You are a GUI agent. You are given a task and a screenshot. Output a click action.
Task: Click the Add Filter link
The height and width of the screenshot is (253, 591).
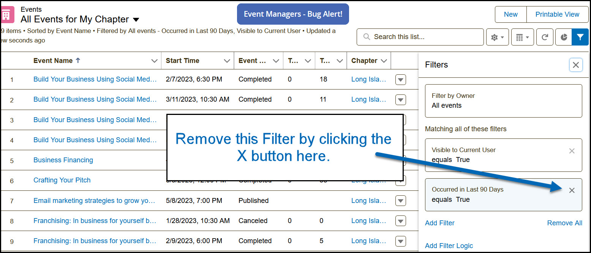pos(440,223)
